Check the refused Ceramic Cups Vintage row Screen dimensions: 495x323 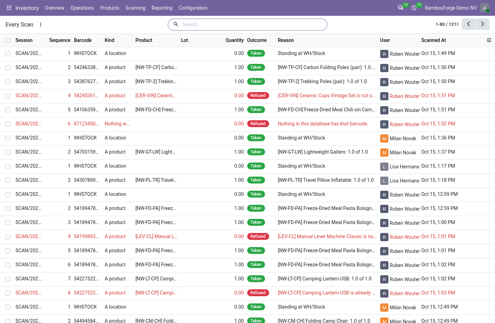[8, 96]
